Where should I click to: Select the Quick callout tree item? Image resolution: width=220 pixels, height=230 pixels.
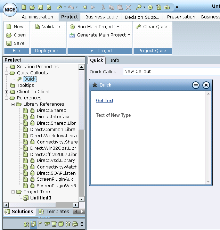30,79
